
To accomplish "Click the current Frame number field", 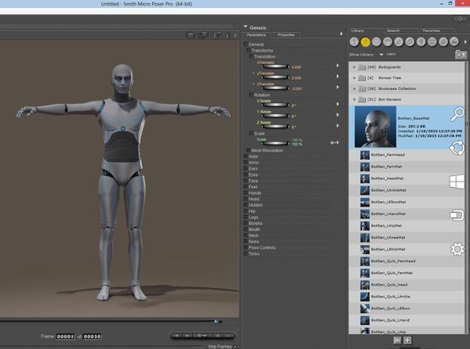I will click(x=65, y=336).
